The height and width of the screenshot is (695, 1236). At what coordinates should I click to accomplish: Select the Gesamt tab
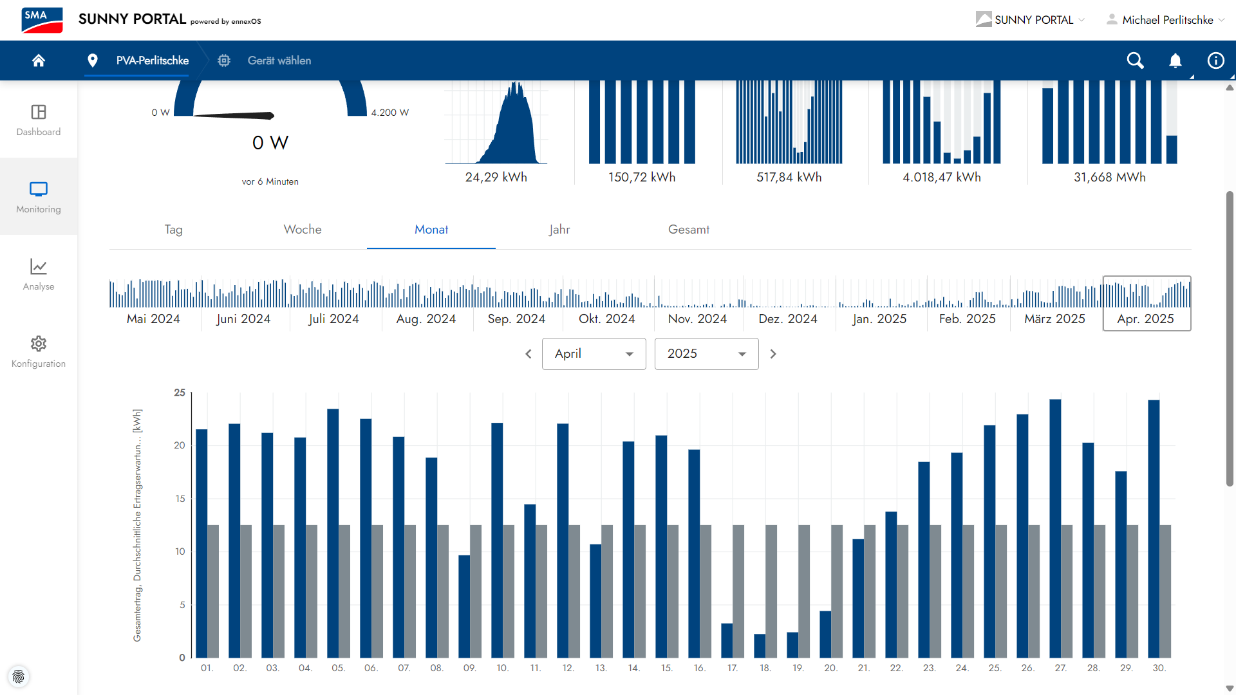click(x=688, y=230)
